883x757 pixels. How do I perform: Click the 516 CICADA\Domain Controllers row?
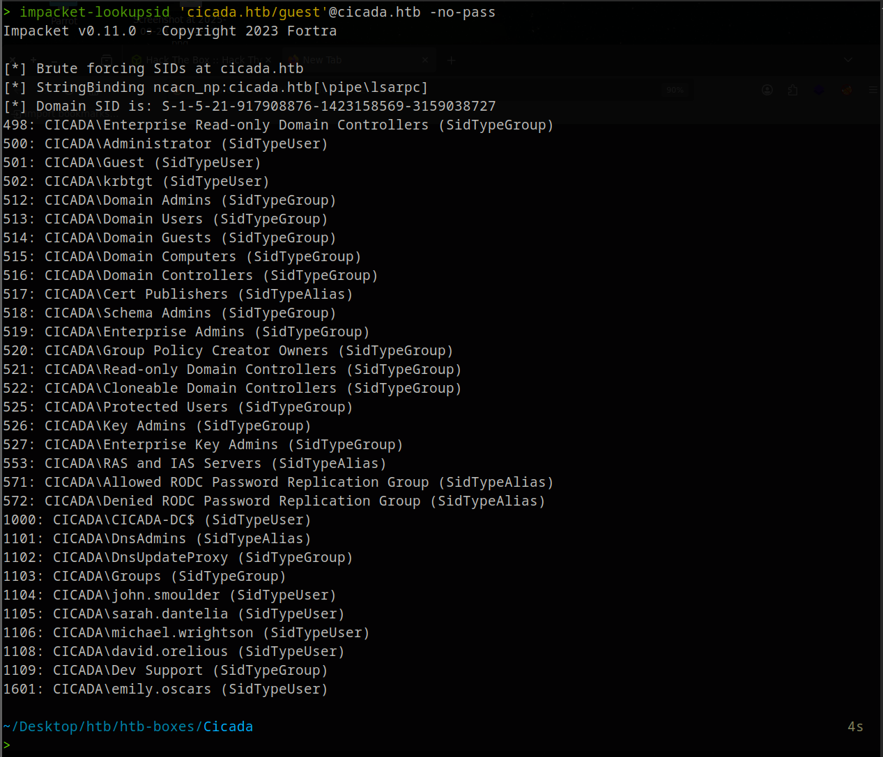click(x=190, y=275)
